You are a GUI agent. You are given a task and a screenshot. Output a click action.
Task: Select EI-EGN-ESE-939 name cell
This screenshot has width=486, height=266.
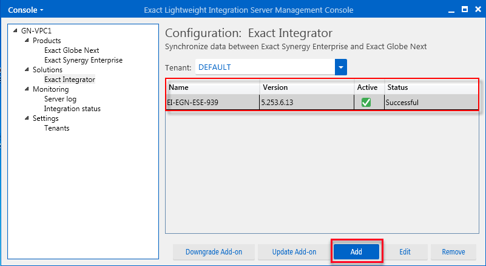coord(213,102)
